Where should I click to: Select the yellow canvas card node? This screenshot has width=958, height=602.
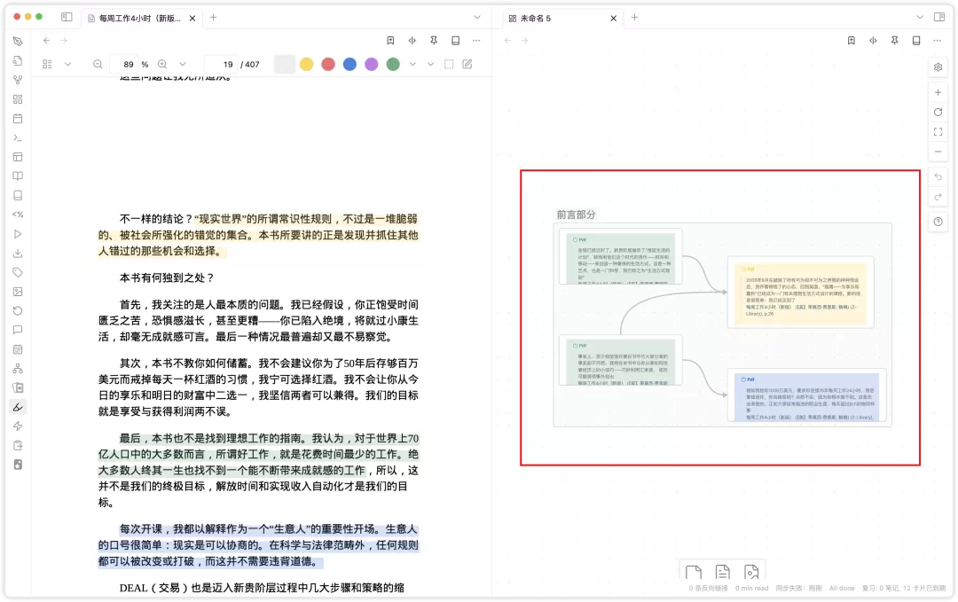(800, 293)
